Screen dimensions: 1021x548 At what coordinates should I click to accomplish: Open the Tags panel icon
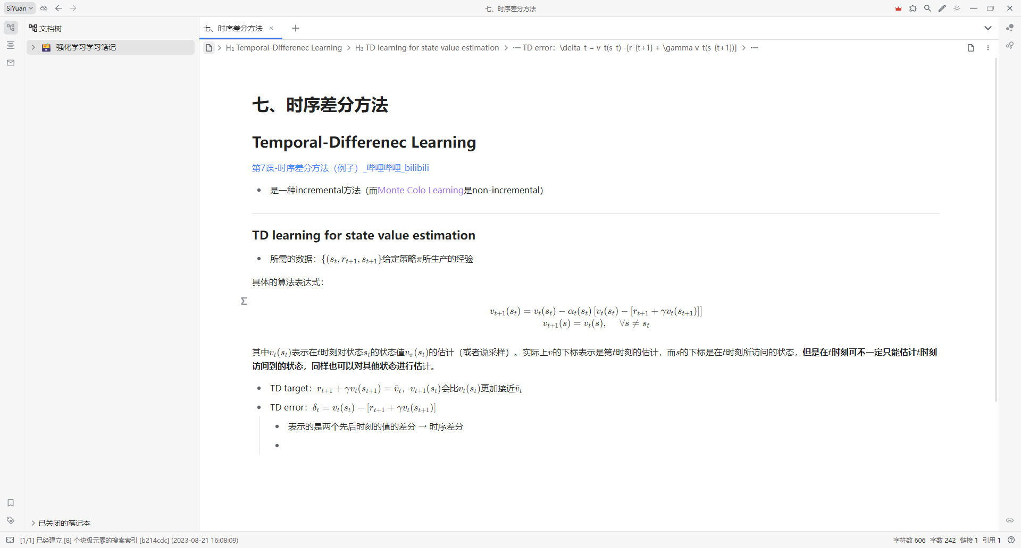[x=11, y=520]
